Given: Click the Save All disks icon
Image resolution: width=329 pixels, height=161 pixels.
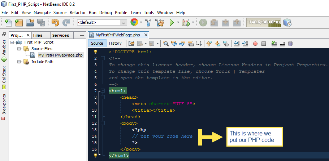Looking at the screenshot, I should (41, 23).
